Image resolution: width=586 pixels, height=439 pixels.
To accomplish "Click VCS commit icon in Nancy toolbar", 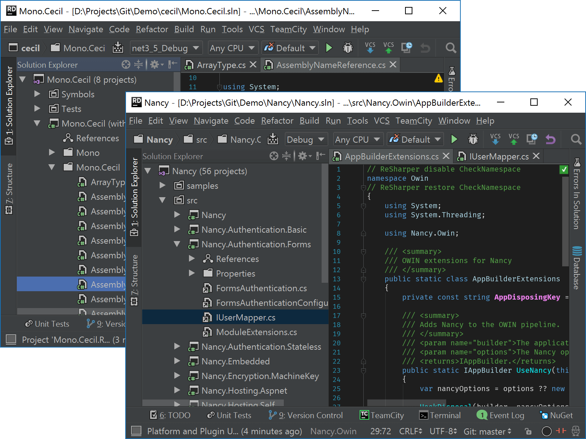I will (514, 139).
